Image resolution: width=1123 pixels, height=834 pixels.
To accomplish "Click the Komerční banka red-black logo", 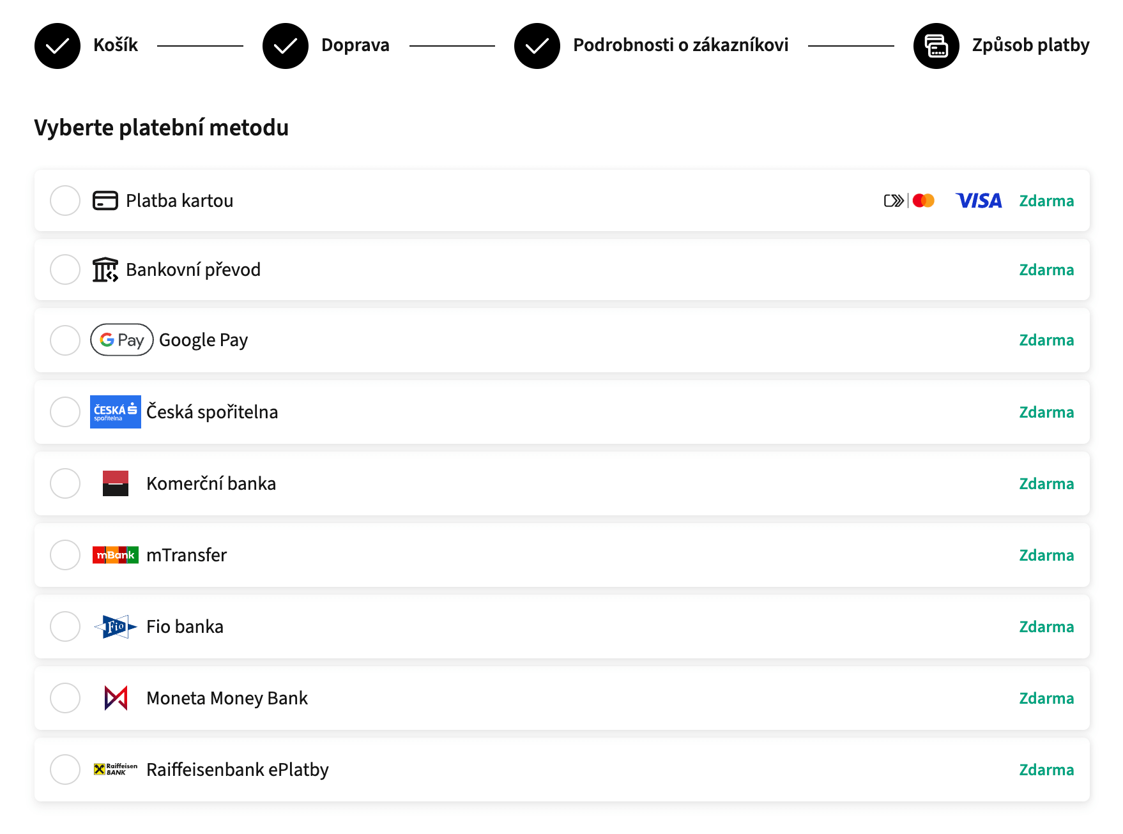I will [x=115, y=483].
